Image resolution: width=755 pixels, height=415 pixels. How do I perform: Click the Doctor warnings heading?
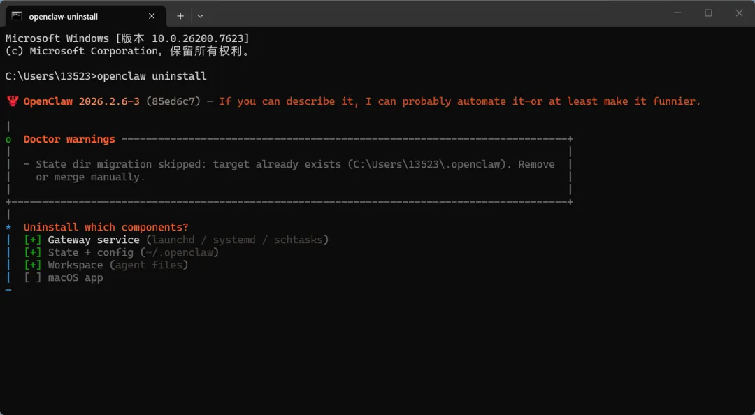tap(69, 140)
